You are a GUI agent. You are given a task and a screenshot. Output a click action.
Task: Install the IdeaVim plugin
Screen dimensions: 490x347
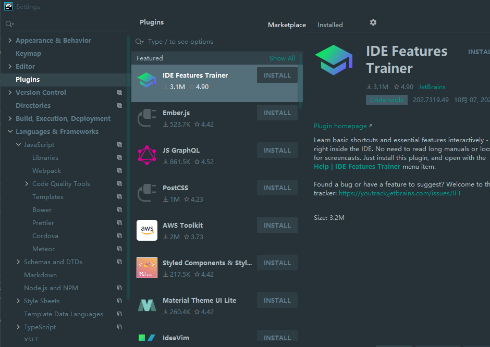point(277,337)
